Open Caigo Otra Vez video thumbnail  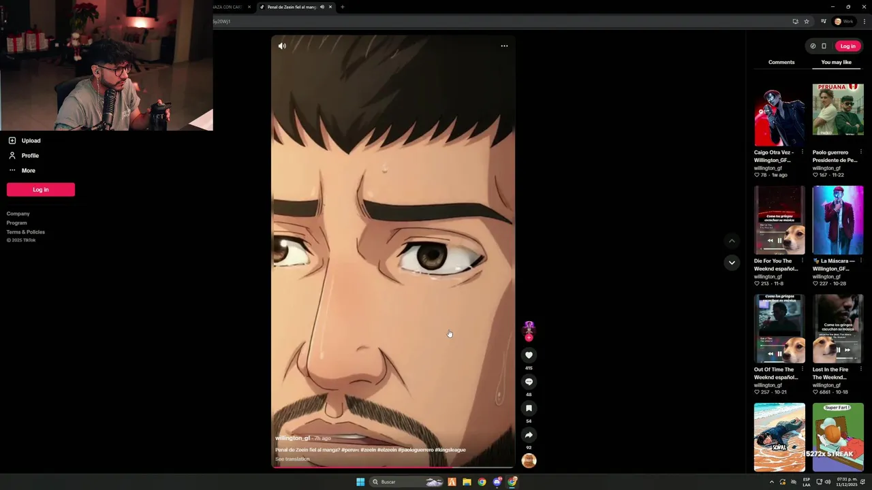click(779, 115)
